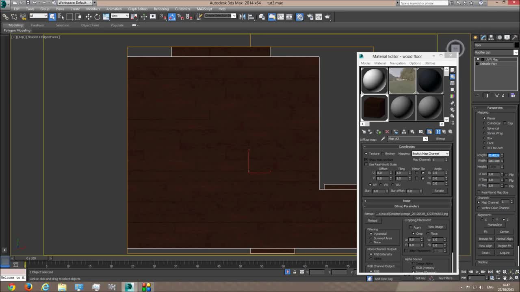Viewport: 520px width, 292px height.
Task: Select Vertex Color Channel radio button
Action: coord(479,208)
